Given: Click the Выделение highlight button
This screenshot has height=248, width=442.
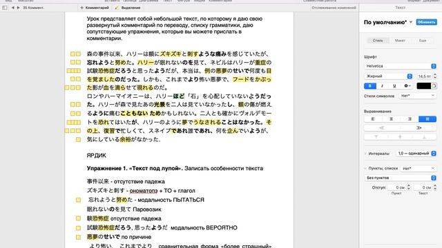Looking at the screenshot, I should coord(128,8).
